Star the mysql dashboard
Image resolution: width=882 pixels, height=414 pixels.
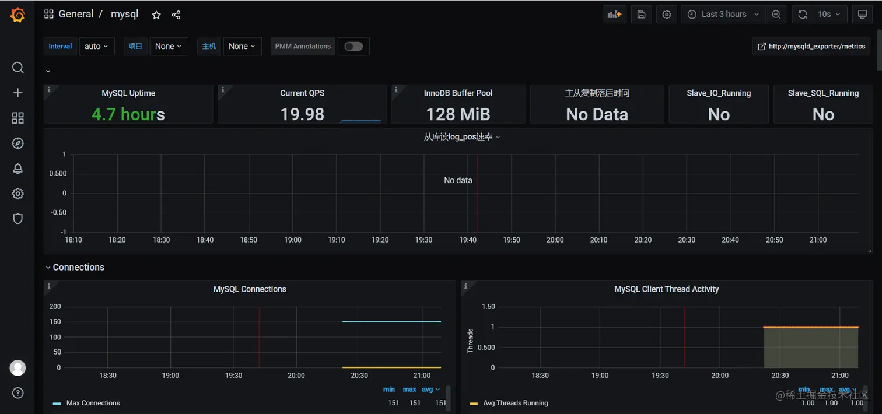(156, 15)
